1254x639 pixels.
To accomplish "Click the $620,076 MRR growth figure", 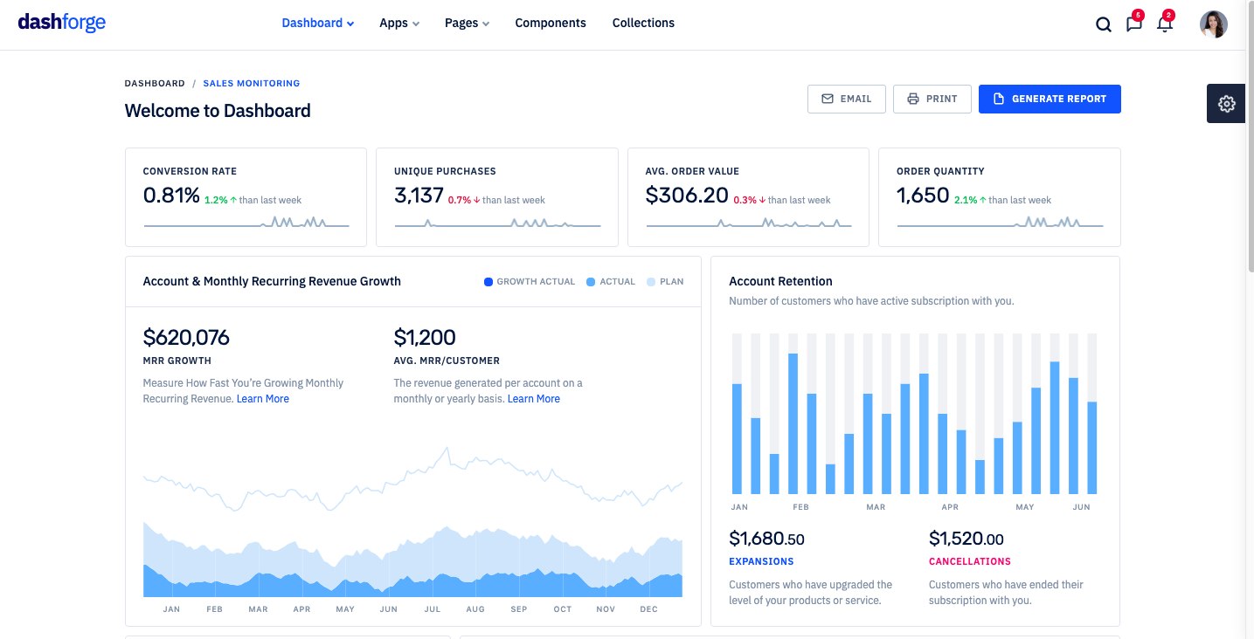I will click(x=186, y=337).
